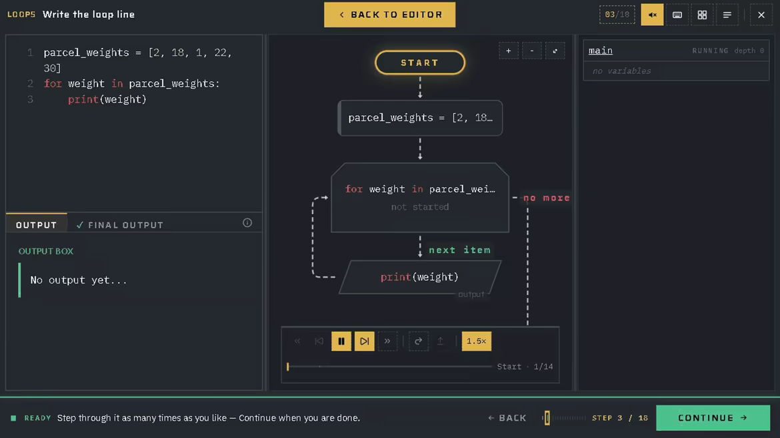The width and height of the screenshot is (780, 438).
Task: Click the READY status indicator
Action: pyautogui.click(x=31, y=418)
